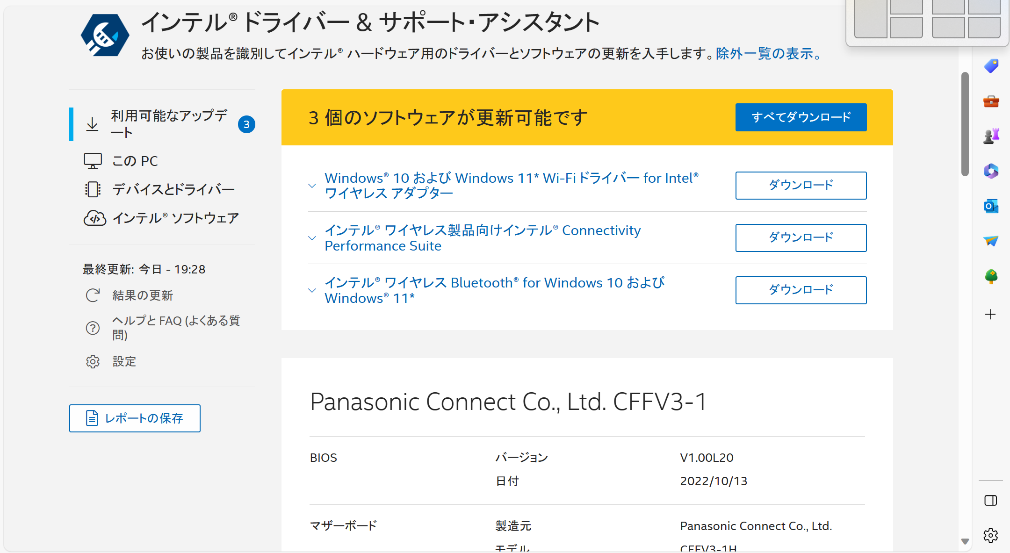
Task: Click the update count badge showing 3
Action: point(246,124)
